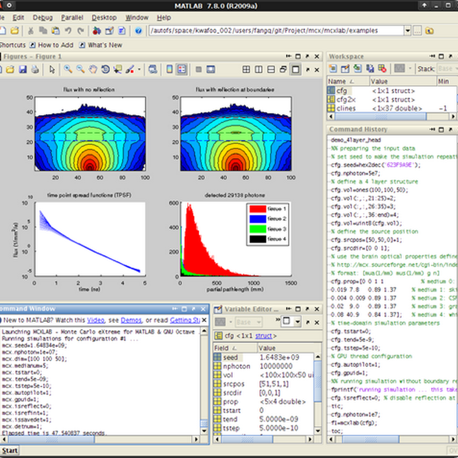Select the Zoom In magnifier tool

click(68, 69)
